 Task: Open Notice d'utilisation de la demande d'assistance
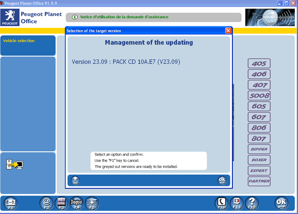click(x=124, y=17)
